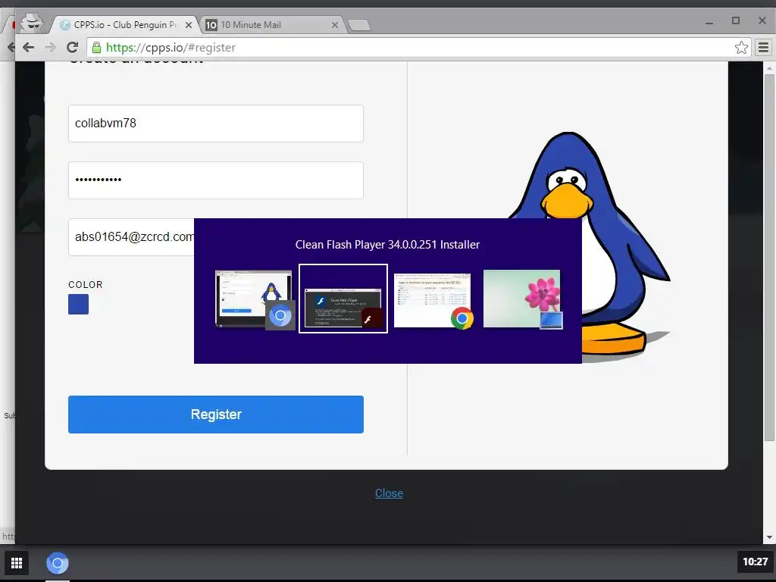Close the CPPS.io tab

coord(188,25)
